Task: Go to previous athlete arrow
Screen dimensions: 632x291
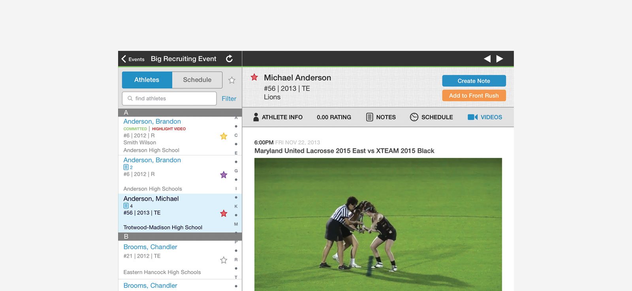Action: [x=487, y=59]
